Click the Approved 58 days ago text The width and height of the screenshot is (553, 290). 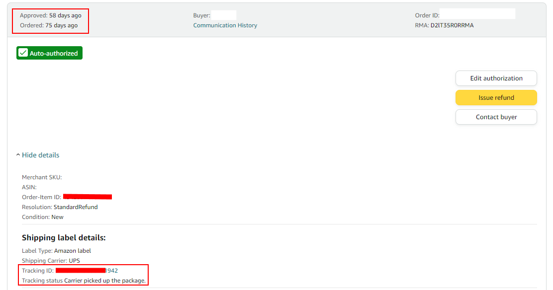coord(50,15)
